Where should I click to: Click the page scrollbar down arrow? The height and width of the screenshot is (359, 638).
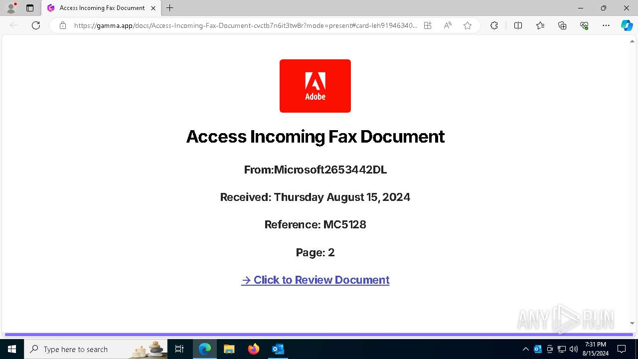pos(633,324)
